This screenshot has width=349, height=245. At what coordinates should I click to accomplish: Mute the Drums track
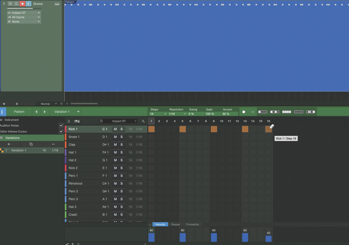tap(10, 4)
